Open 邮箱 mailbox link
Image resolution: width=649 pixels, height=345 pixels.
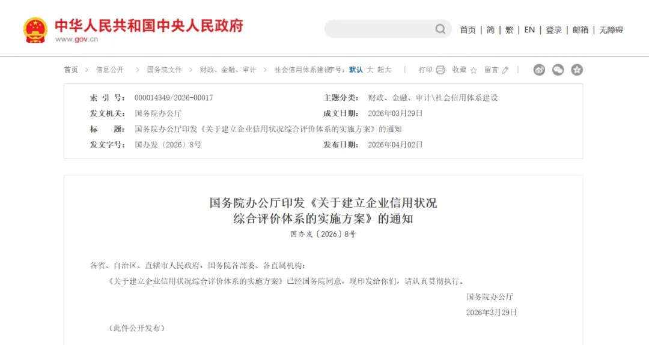580,30
